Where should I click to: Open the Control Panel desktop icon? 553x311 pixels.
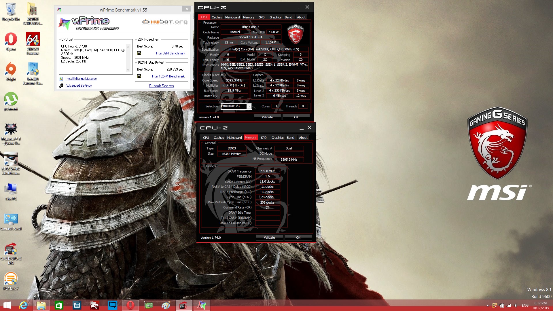point(11,222)
